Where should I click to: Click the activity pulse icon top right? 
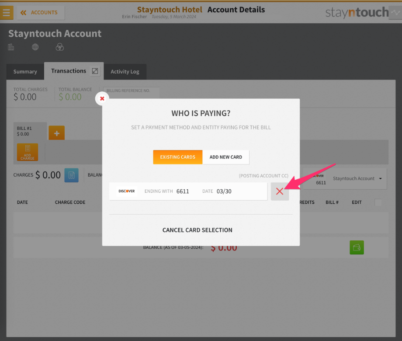point(395,13)
